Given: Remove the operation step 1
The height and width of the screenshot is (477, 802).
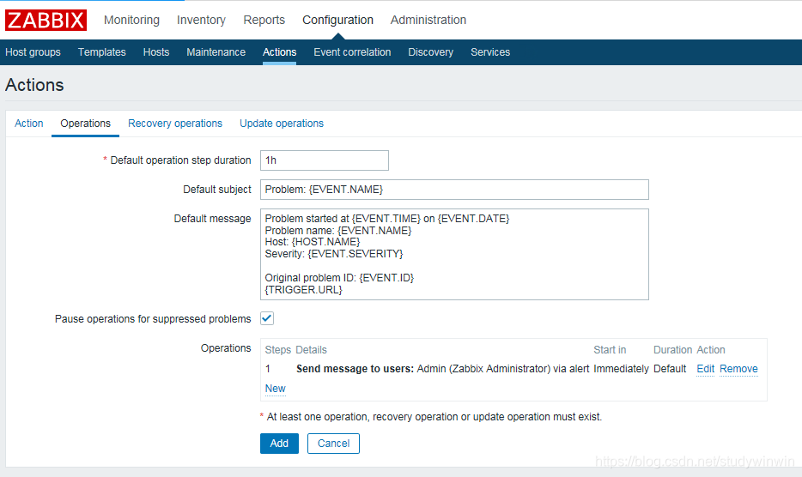Looking at the screenshot, I should tap(738, 369).
